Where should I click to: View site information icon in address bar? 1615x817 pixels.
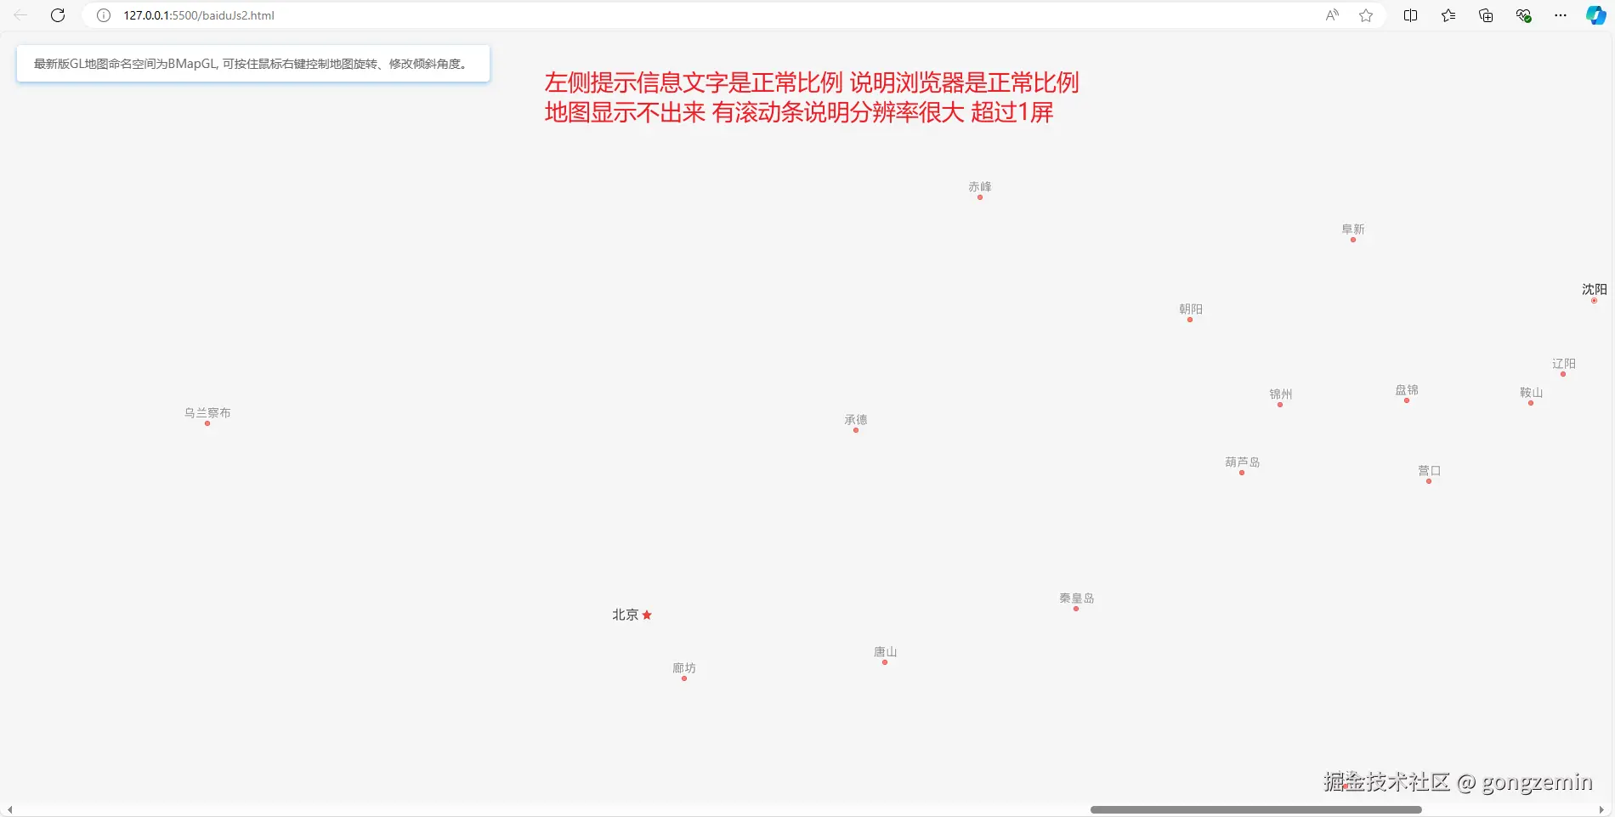[x=104, y=15]
